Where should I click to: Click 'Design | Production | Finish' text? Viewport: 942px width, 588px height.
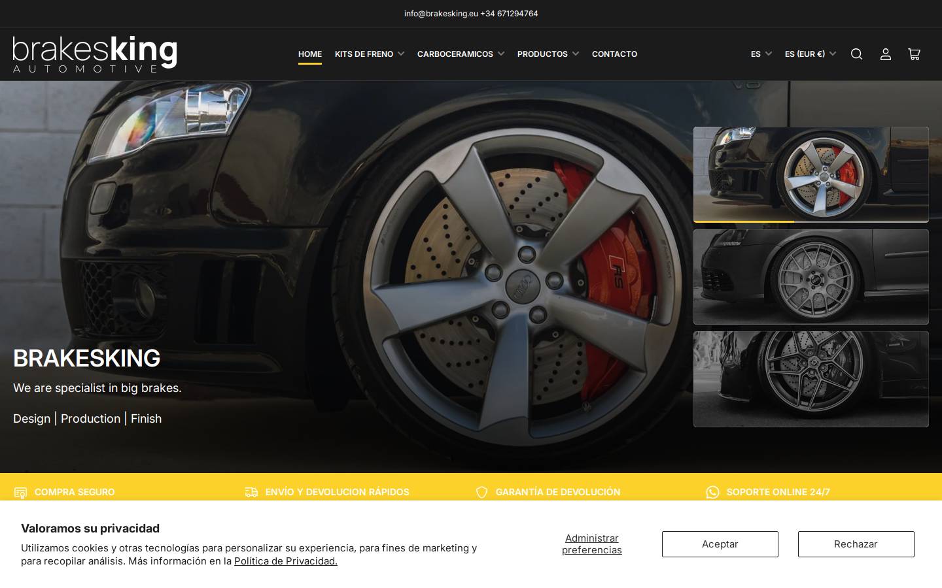pyautogui.click(x=88, y=419)
